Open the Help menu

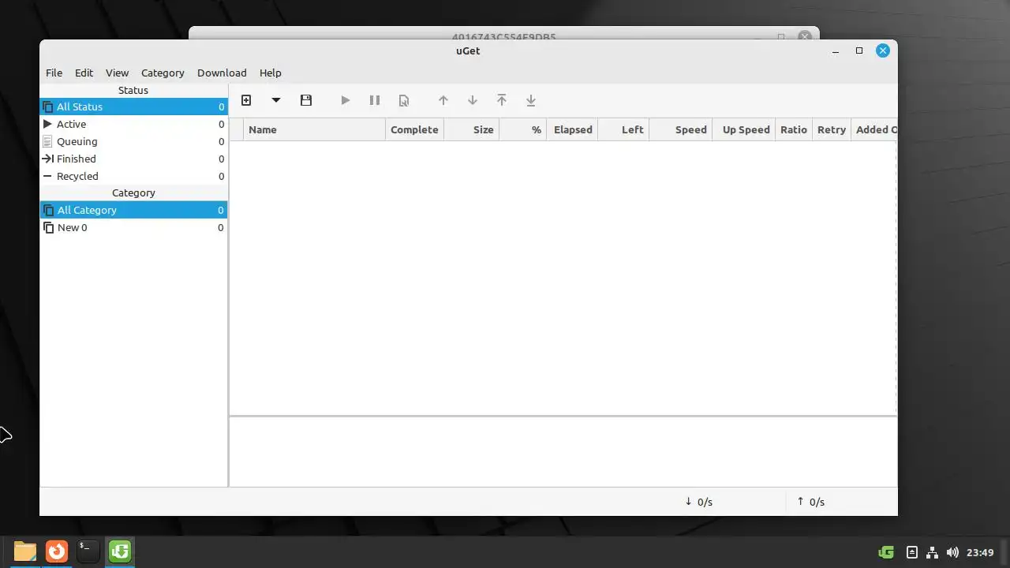270,73
